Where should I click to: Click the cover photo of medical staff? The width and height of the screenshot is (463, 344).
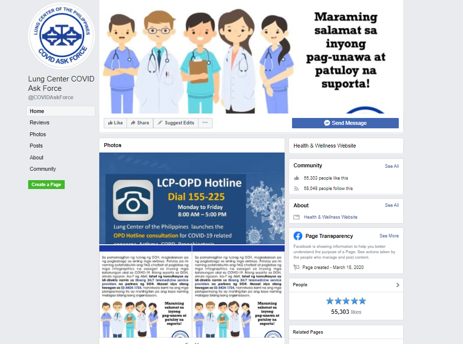(252, 57)
